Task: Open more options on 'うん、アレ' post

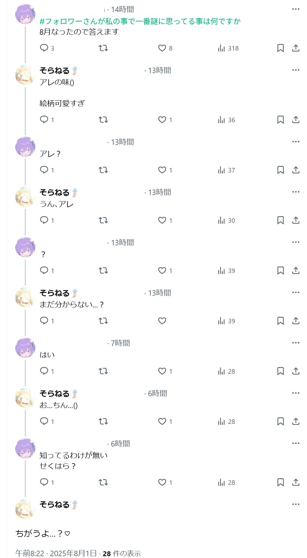Action: point(296,192)
